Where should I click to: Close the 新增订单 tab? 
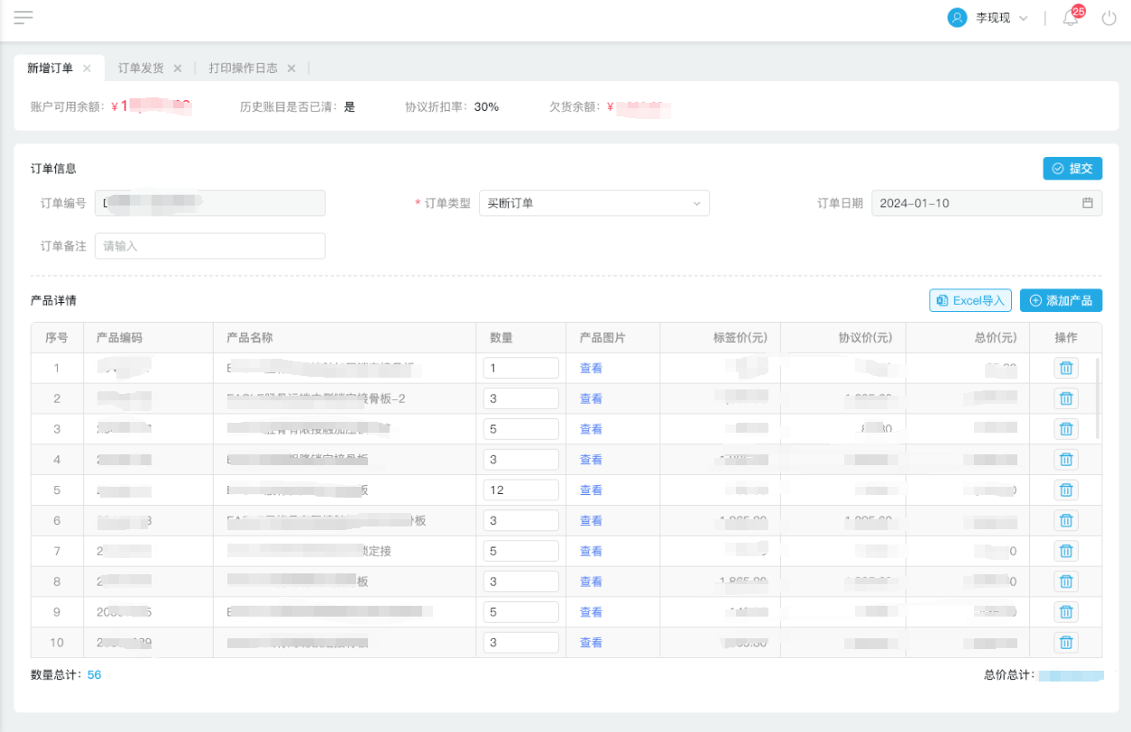click(x=87, y=68)
